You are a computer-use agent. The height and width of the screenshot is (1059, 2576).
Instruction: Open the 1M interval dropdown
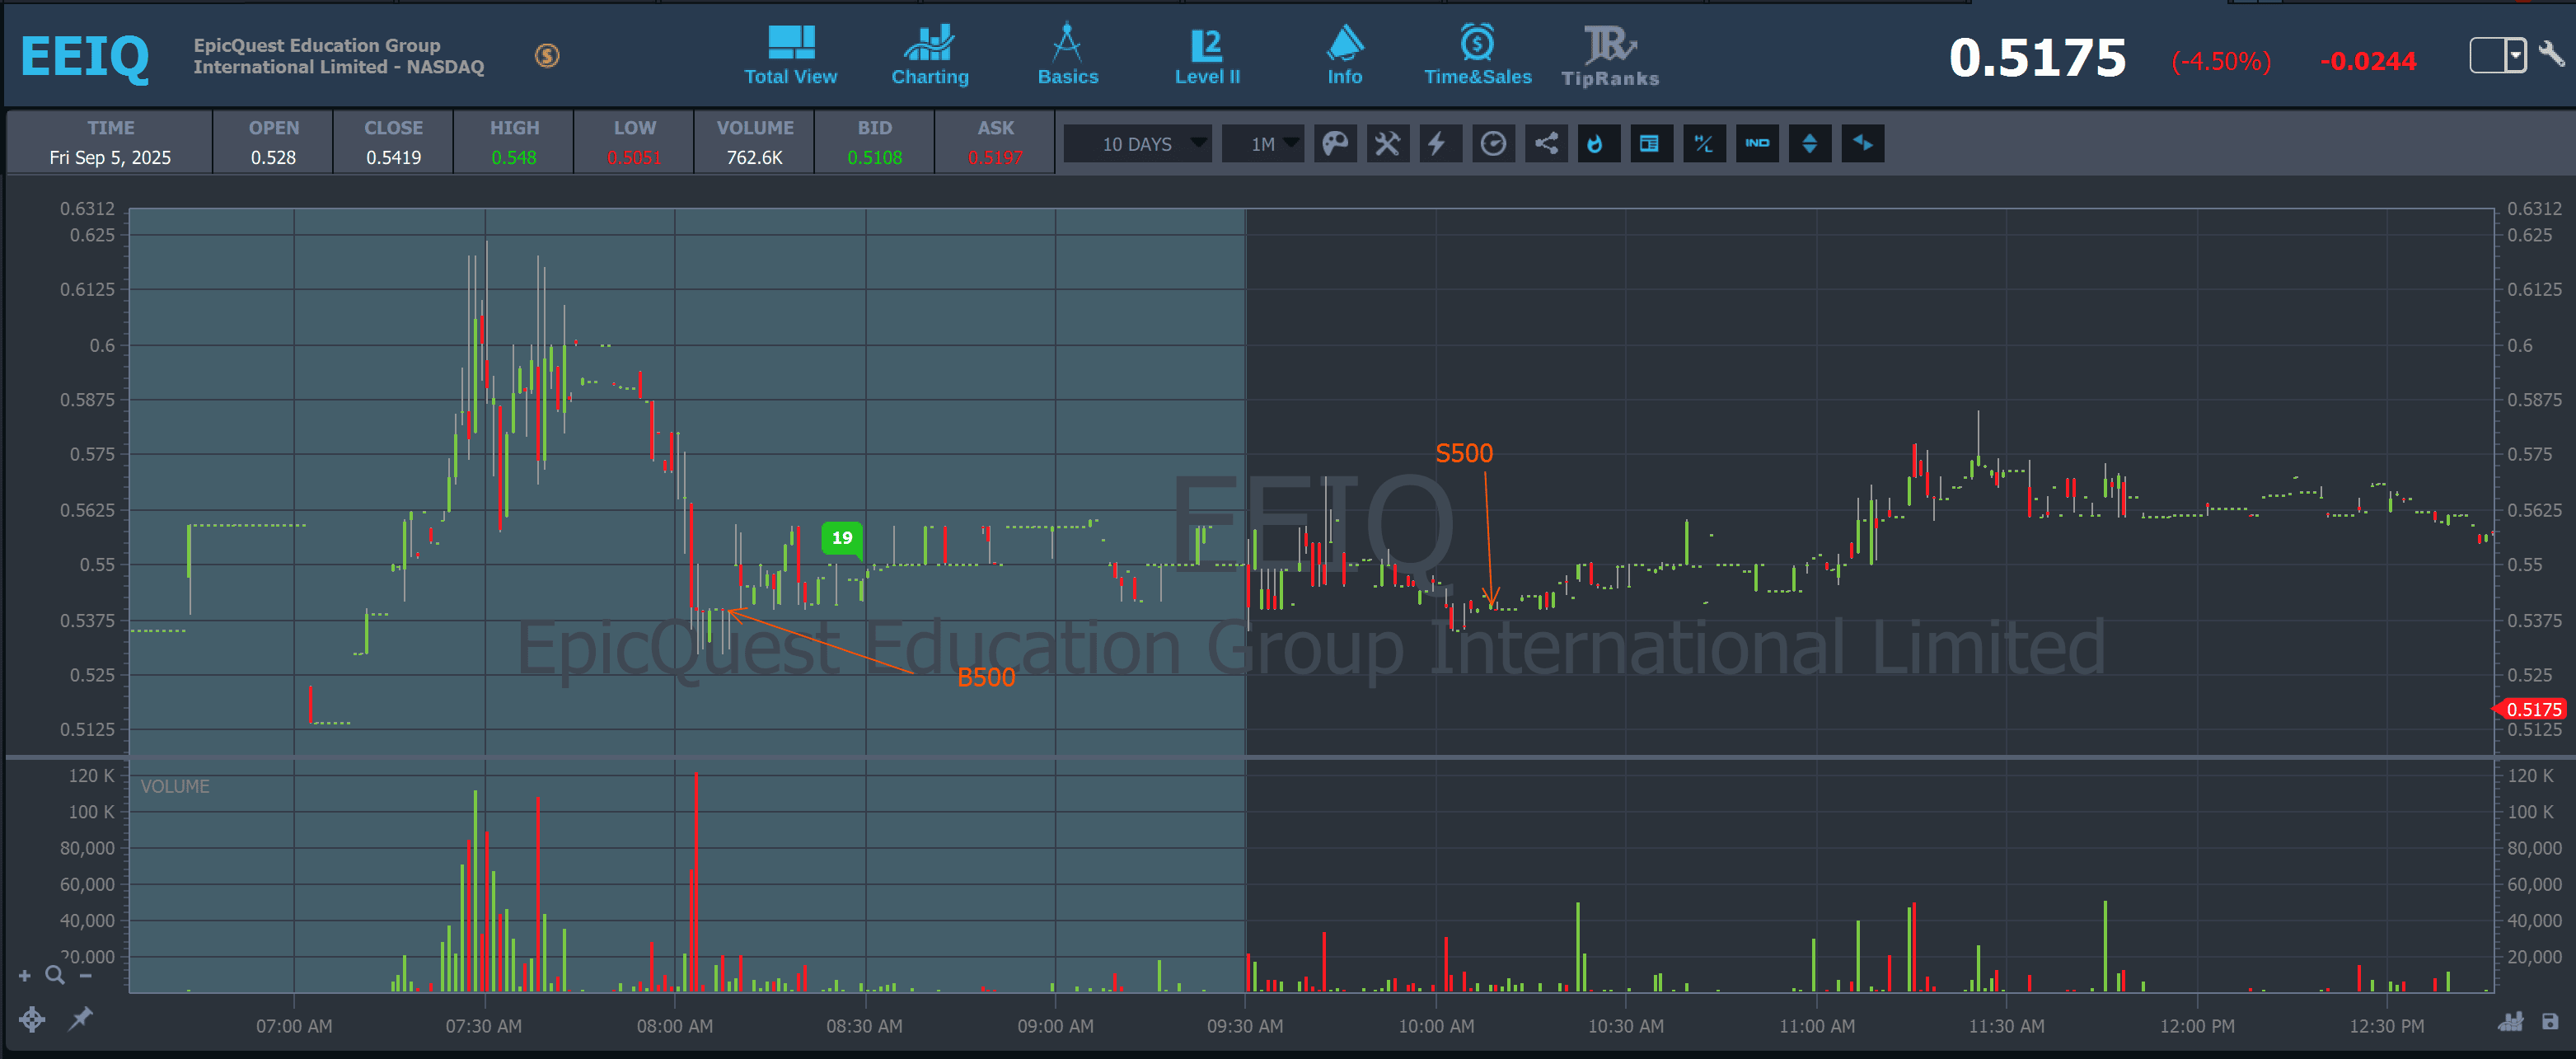click(x=1263, y=144)
